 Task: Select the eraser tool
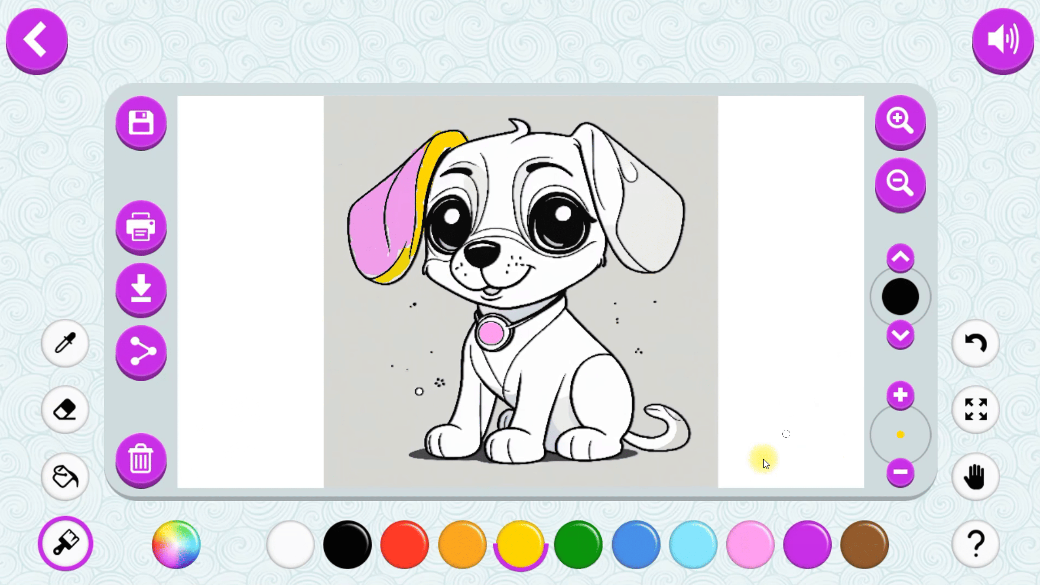[65, 410]
